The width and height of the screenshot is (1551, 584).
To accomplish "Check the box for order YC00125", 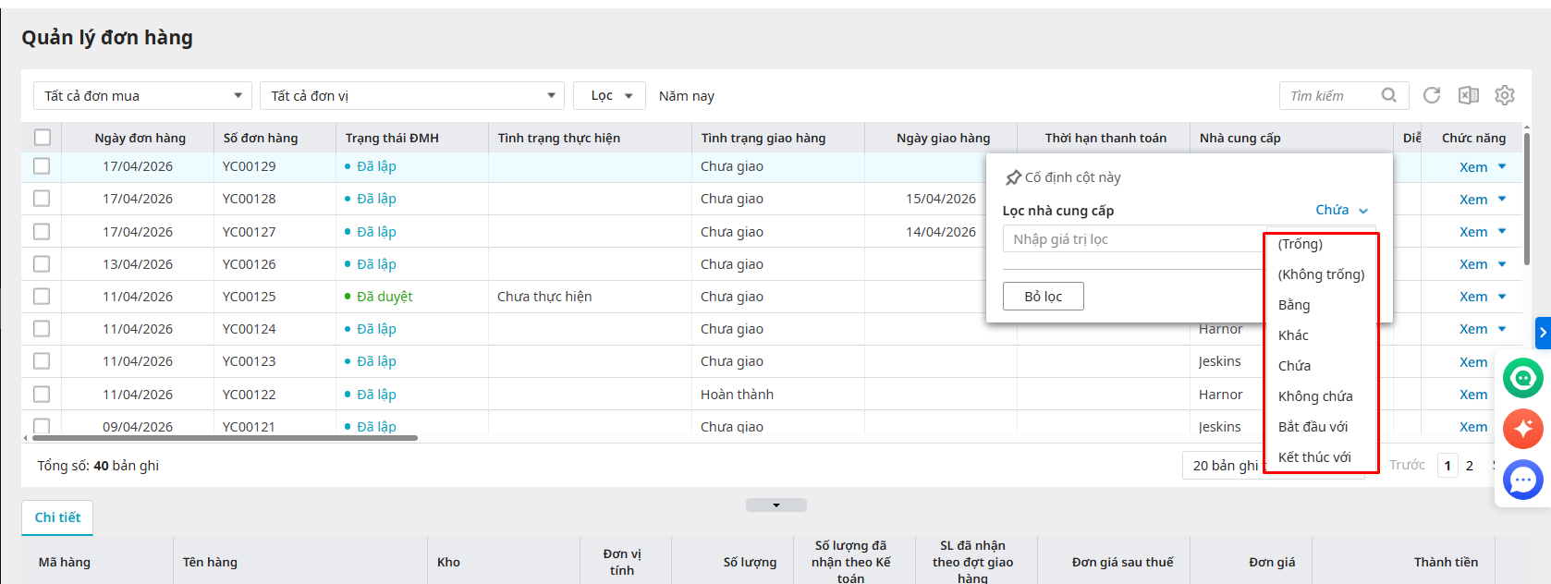I will pyautogui.click(x=42, y=297).
